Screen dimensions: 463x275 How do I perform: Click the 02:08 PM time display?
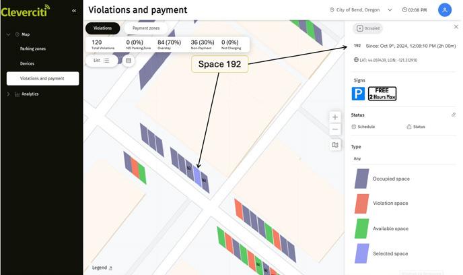(x=417, y=9)
